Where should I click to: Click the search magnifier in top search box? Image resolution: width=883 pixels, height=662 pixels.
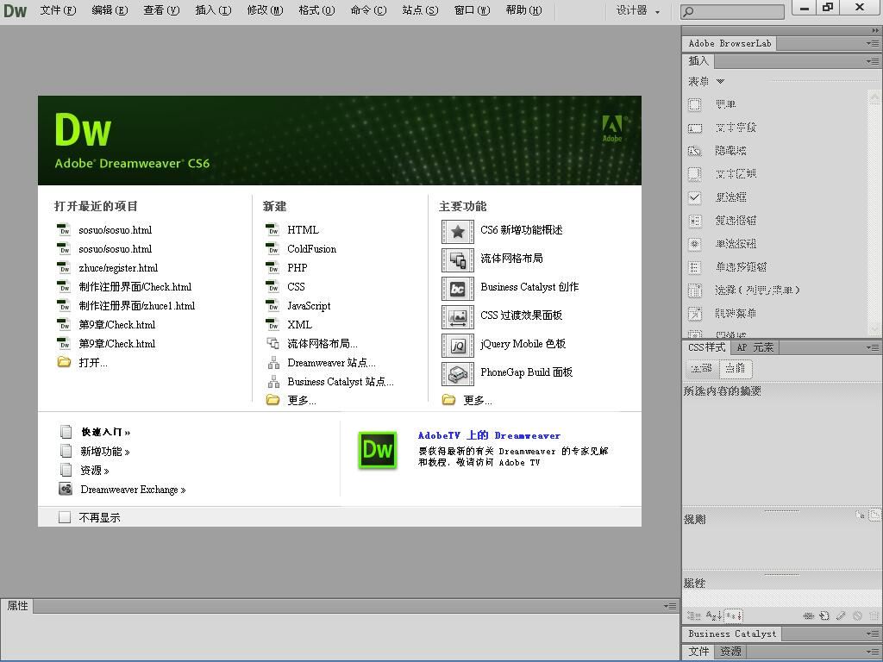(x=688, y=11)
